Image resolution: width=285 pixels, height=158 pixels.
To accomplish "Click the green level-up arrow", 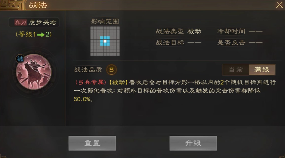I will coord(41,34).
